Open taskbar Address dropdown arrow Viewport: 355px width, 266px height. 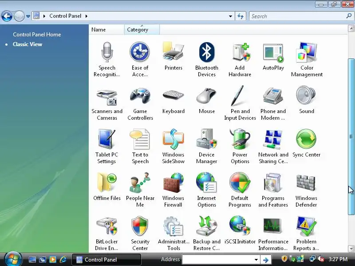click(256, 260)
